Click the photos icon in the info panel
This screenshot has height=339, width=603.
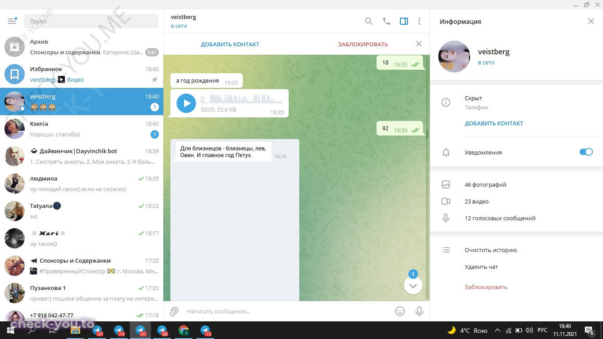click(x=446, y=185)
